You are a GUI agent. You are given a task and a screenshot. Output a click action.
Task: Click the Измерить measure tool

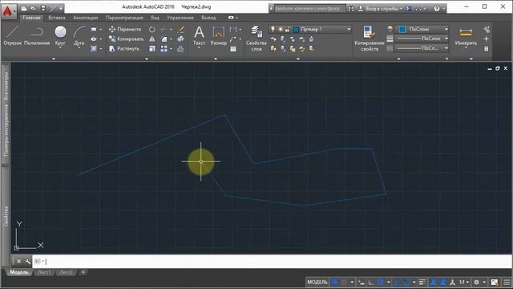pos(466,37)
